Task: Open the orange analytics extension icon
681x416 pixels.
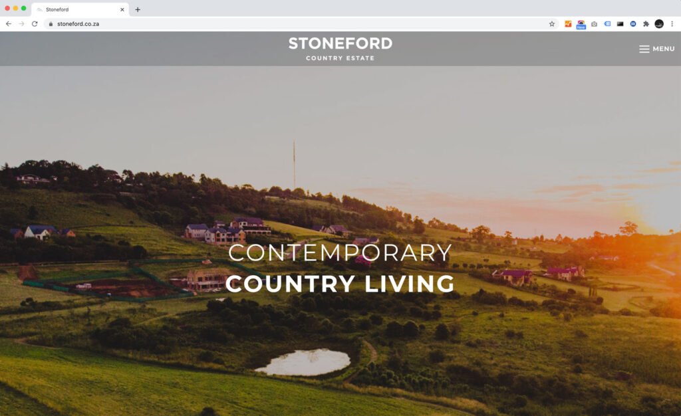Action: (568, 24)
